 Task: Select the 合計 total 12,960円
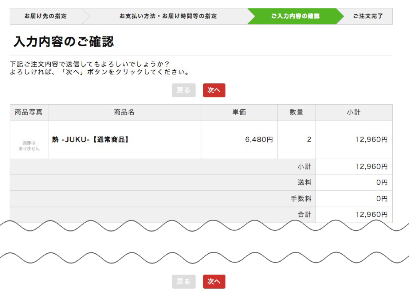pyautogui.click(x=371, y=215)
